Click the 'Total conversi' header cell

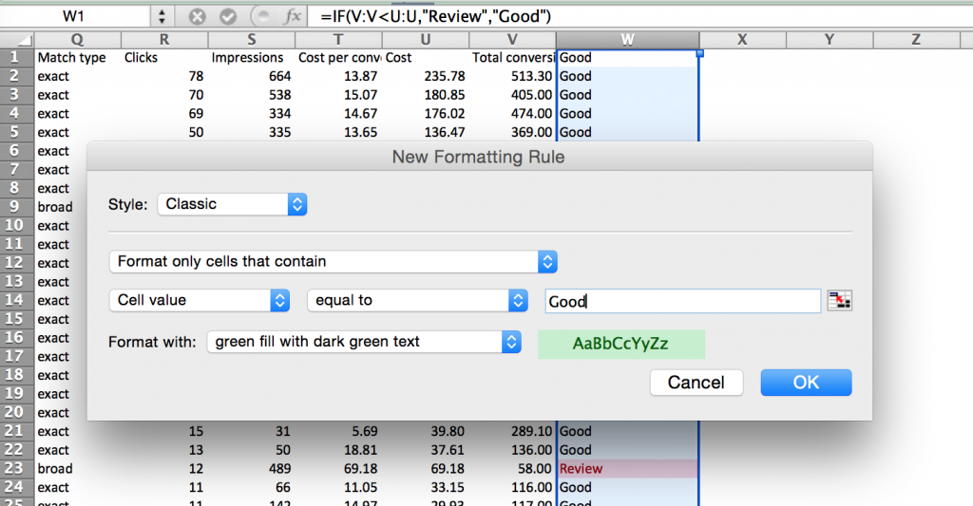pyautogui.click(x=512, y=58)
